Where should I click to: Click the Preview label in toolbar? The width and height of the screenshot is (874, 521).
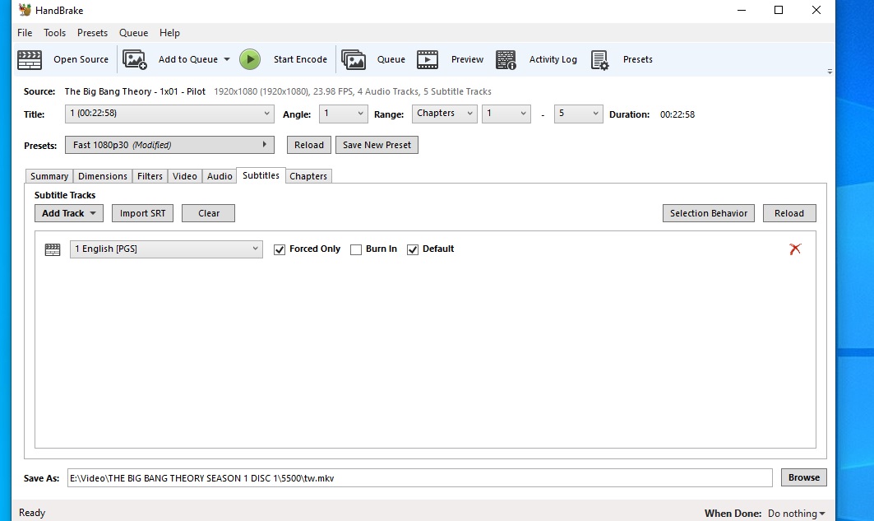(x=467, y=60)
